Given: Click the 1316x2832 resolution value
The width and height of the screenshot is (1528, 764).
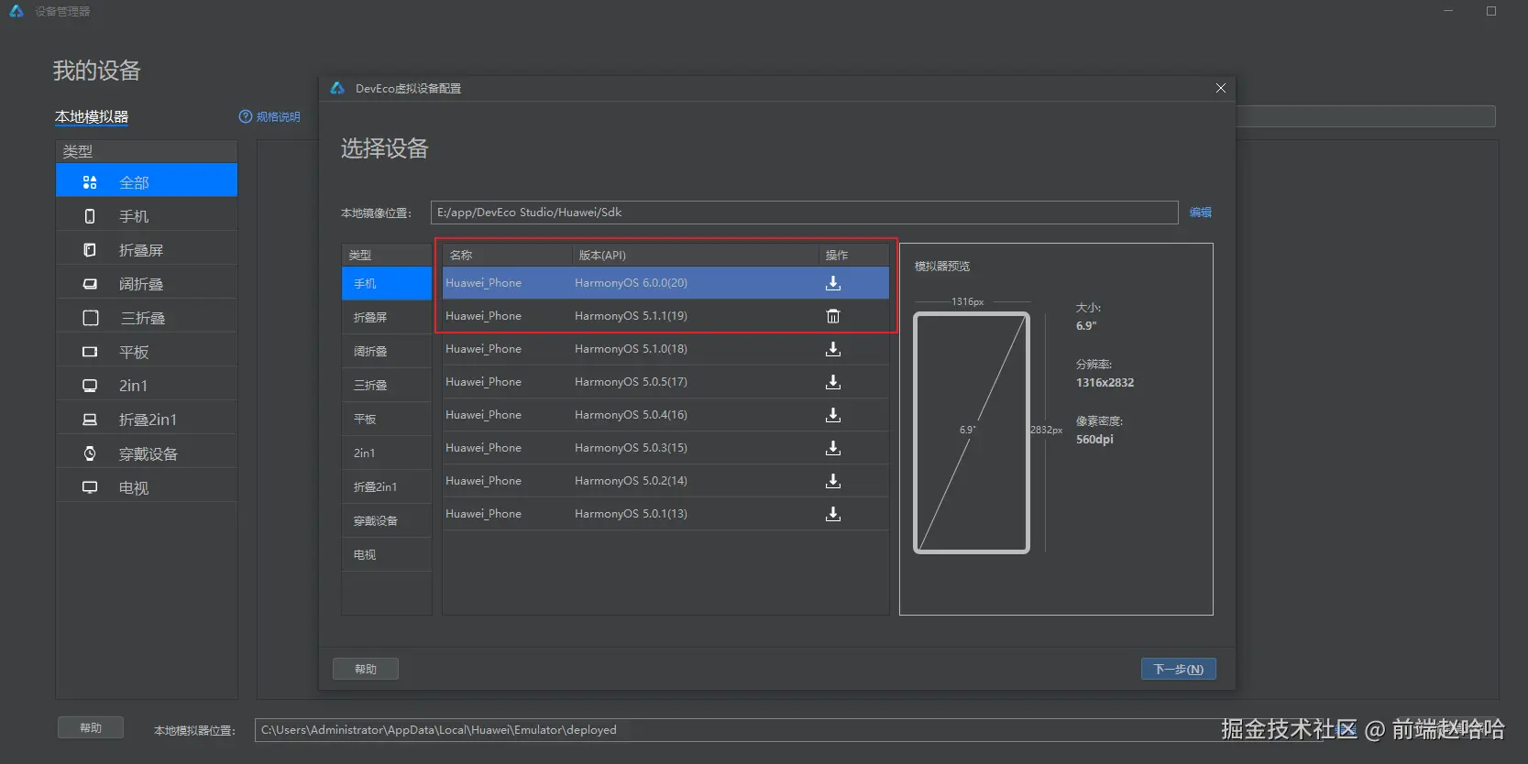Looking at the screenshot, I should [x=1105, y=383].
